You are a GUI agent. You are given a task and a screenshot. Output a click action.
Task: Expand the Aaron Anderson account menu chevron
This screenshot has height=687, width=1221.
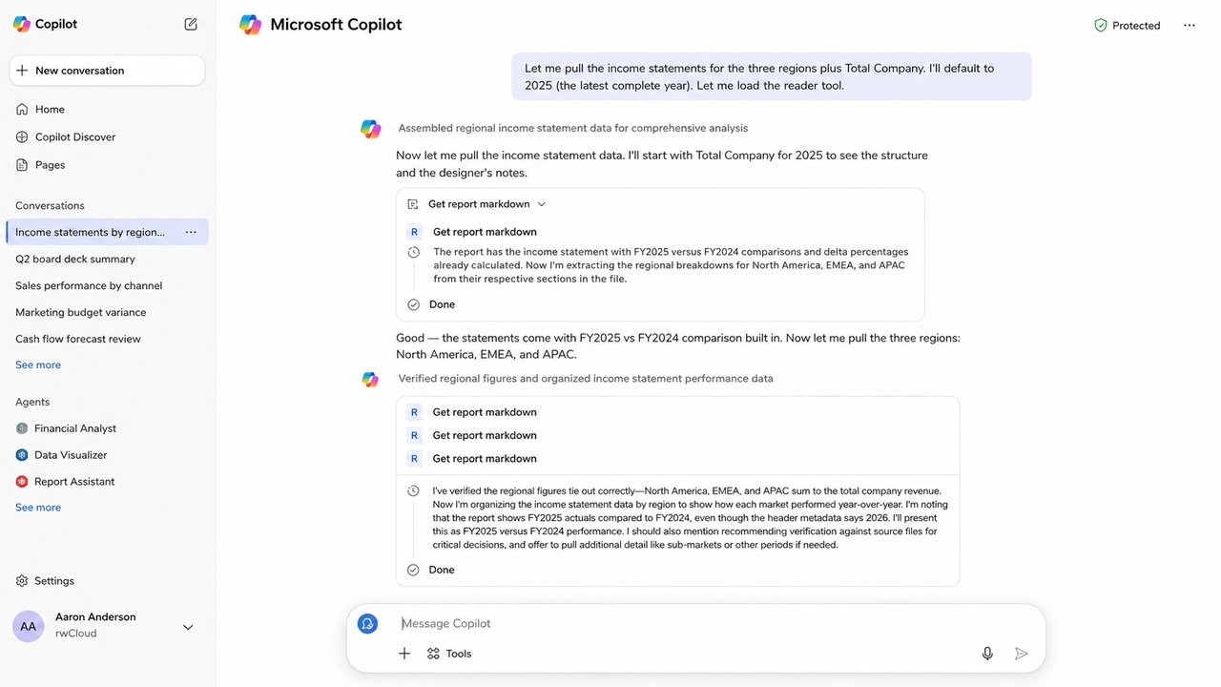(x=188, y=627)
